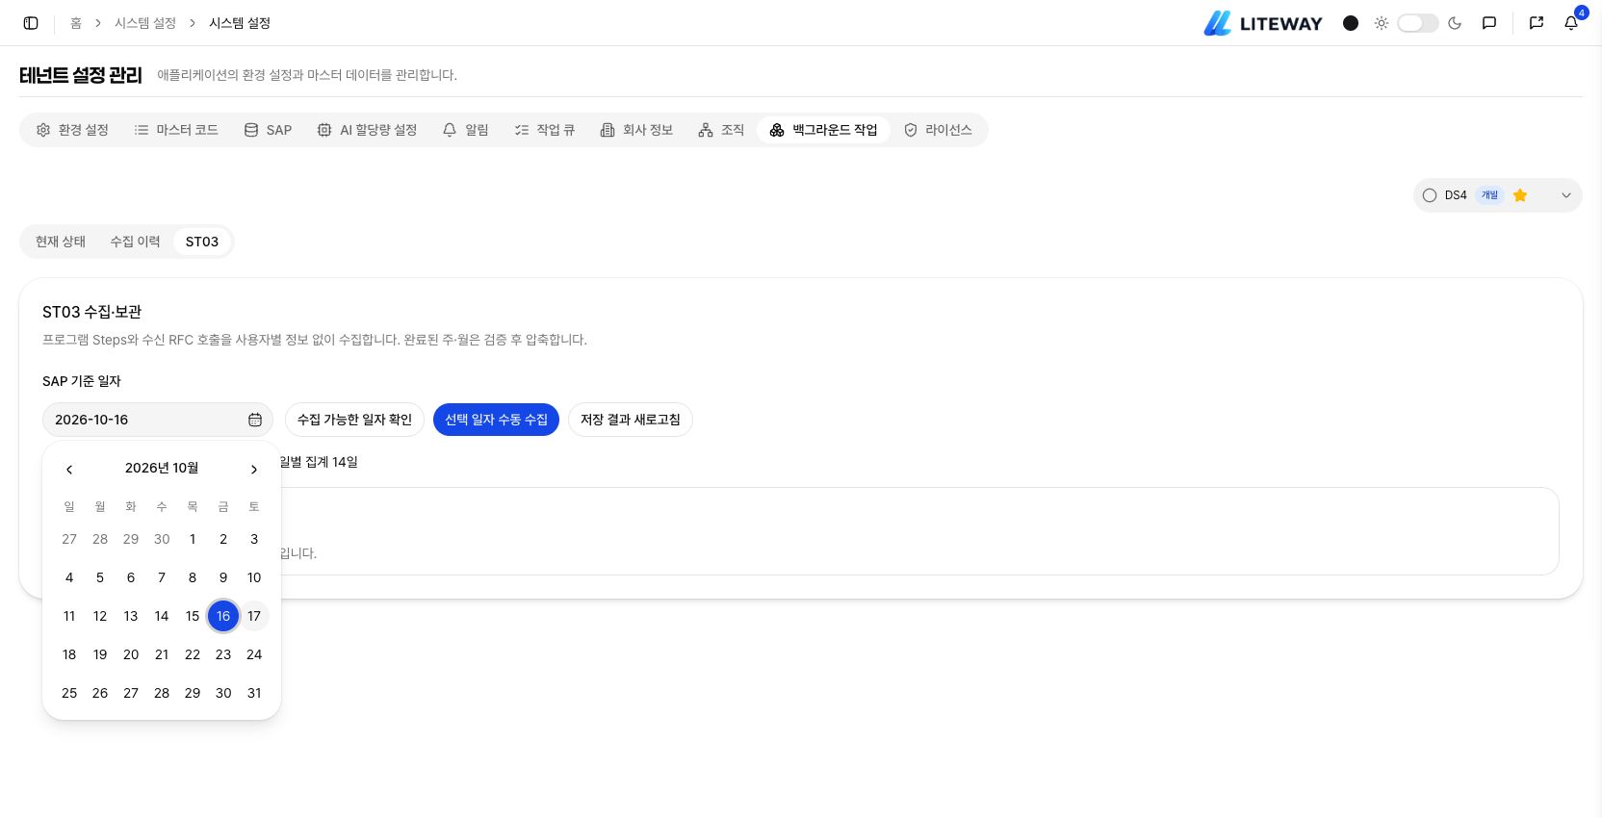Select date 31 in calendar

[x=254, y=693]
